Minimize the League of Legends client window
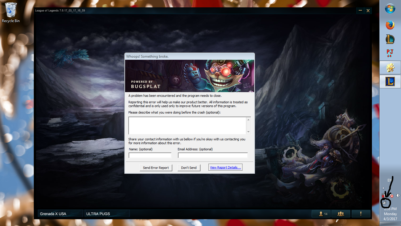The width and height of the screenshot is (401, 226). point(360,11)
